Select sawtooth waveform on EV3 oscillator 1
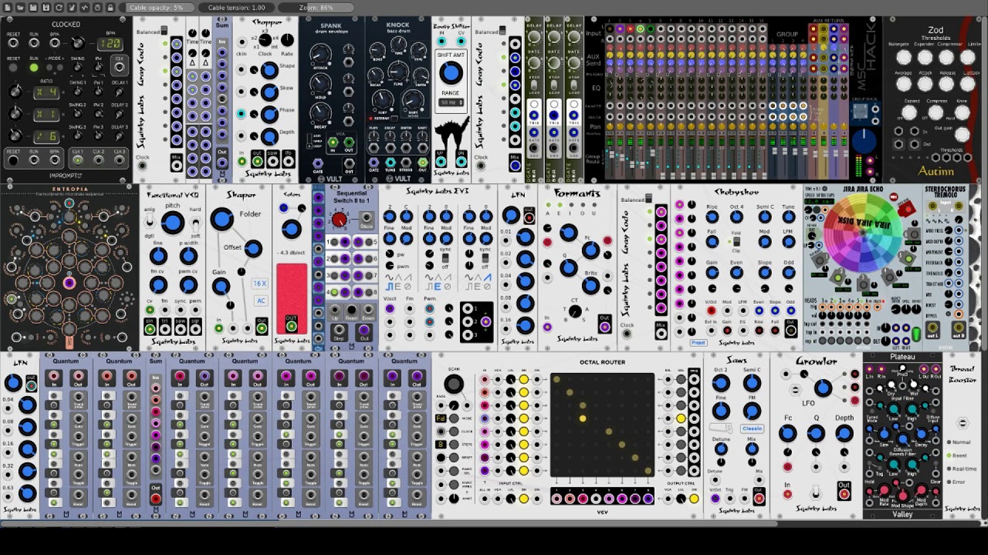This screenshot has height=555, width=988. pyautogui.click(x=408, y=277)
